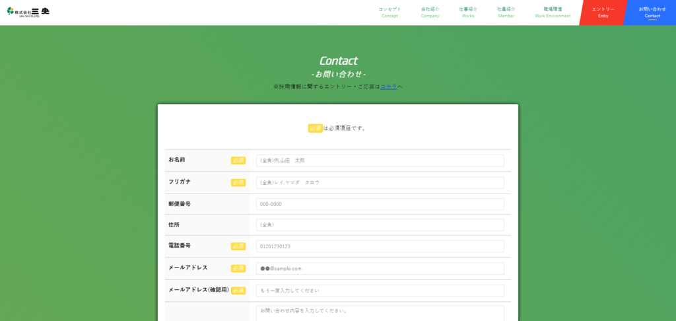Click the red エントリー Entry button
This screenshot has width=676, height=321.
(603, 12)
